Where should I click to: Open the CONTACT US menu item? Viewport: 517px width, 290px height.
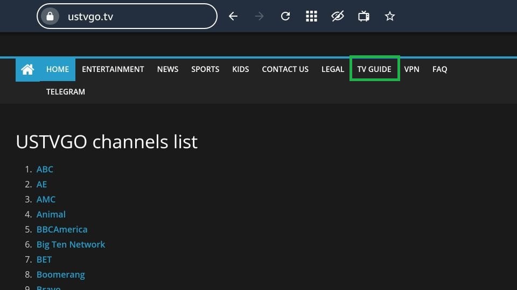(285, 69)
